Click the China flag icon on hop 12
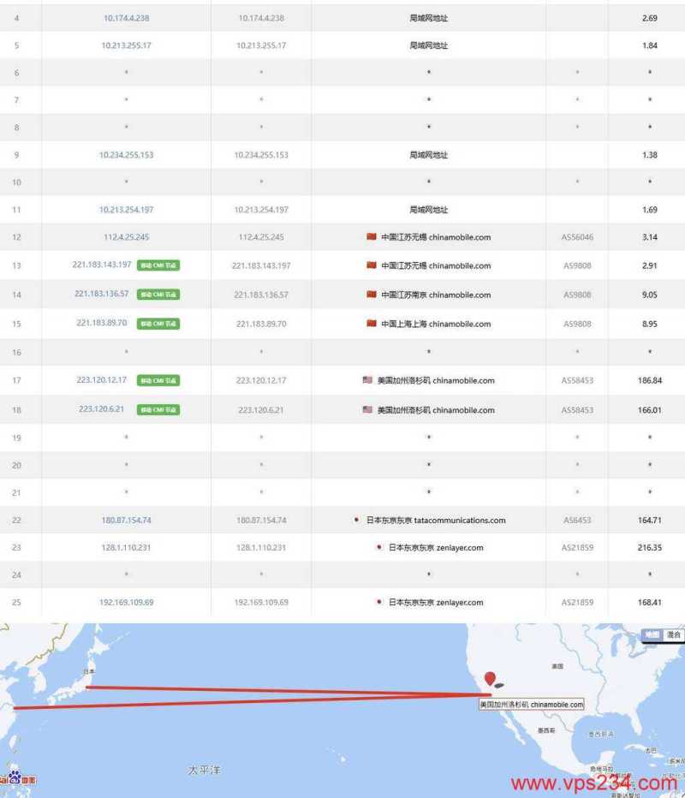 [370, 237]
